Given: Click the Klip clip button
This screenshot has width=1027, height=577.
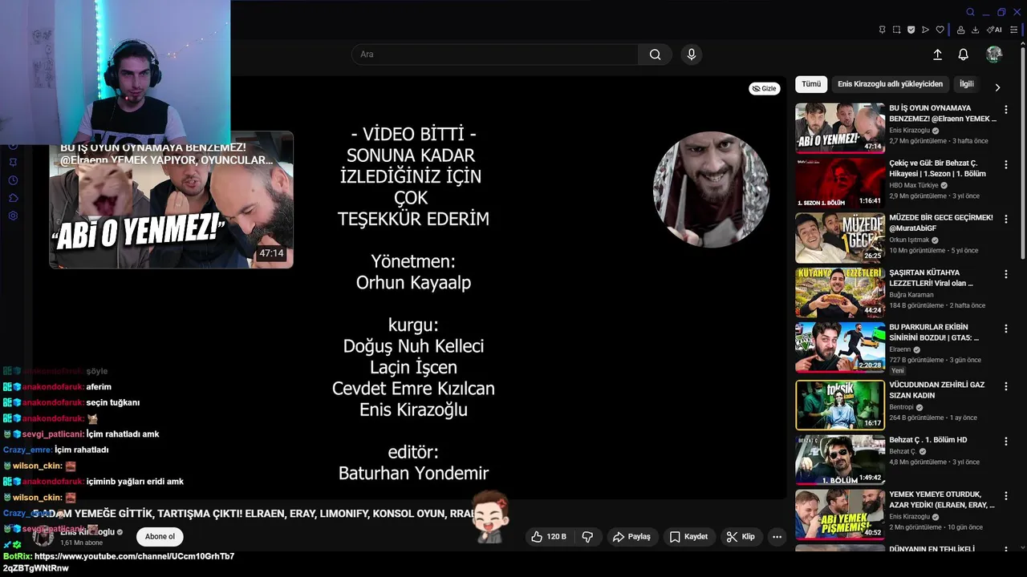Looking at the screenshot, I should (741, 537).
